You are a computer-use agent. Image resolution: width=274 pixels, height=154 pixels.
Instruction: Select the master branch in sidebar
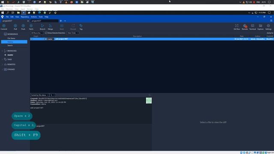tap(10, 55)
